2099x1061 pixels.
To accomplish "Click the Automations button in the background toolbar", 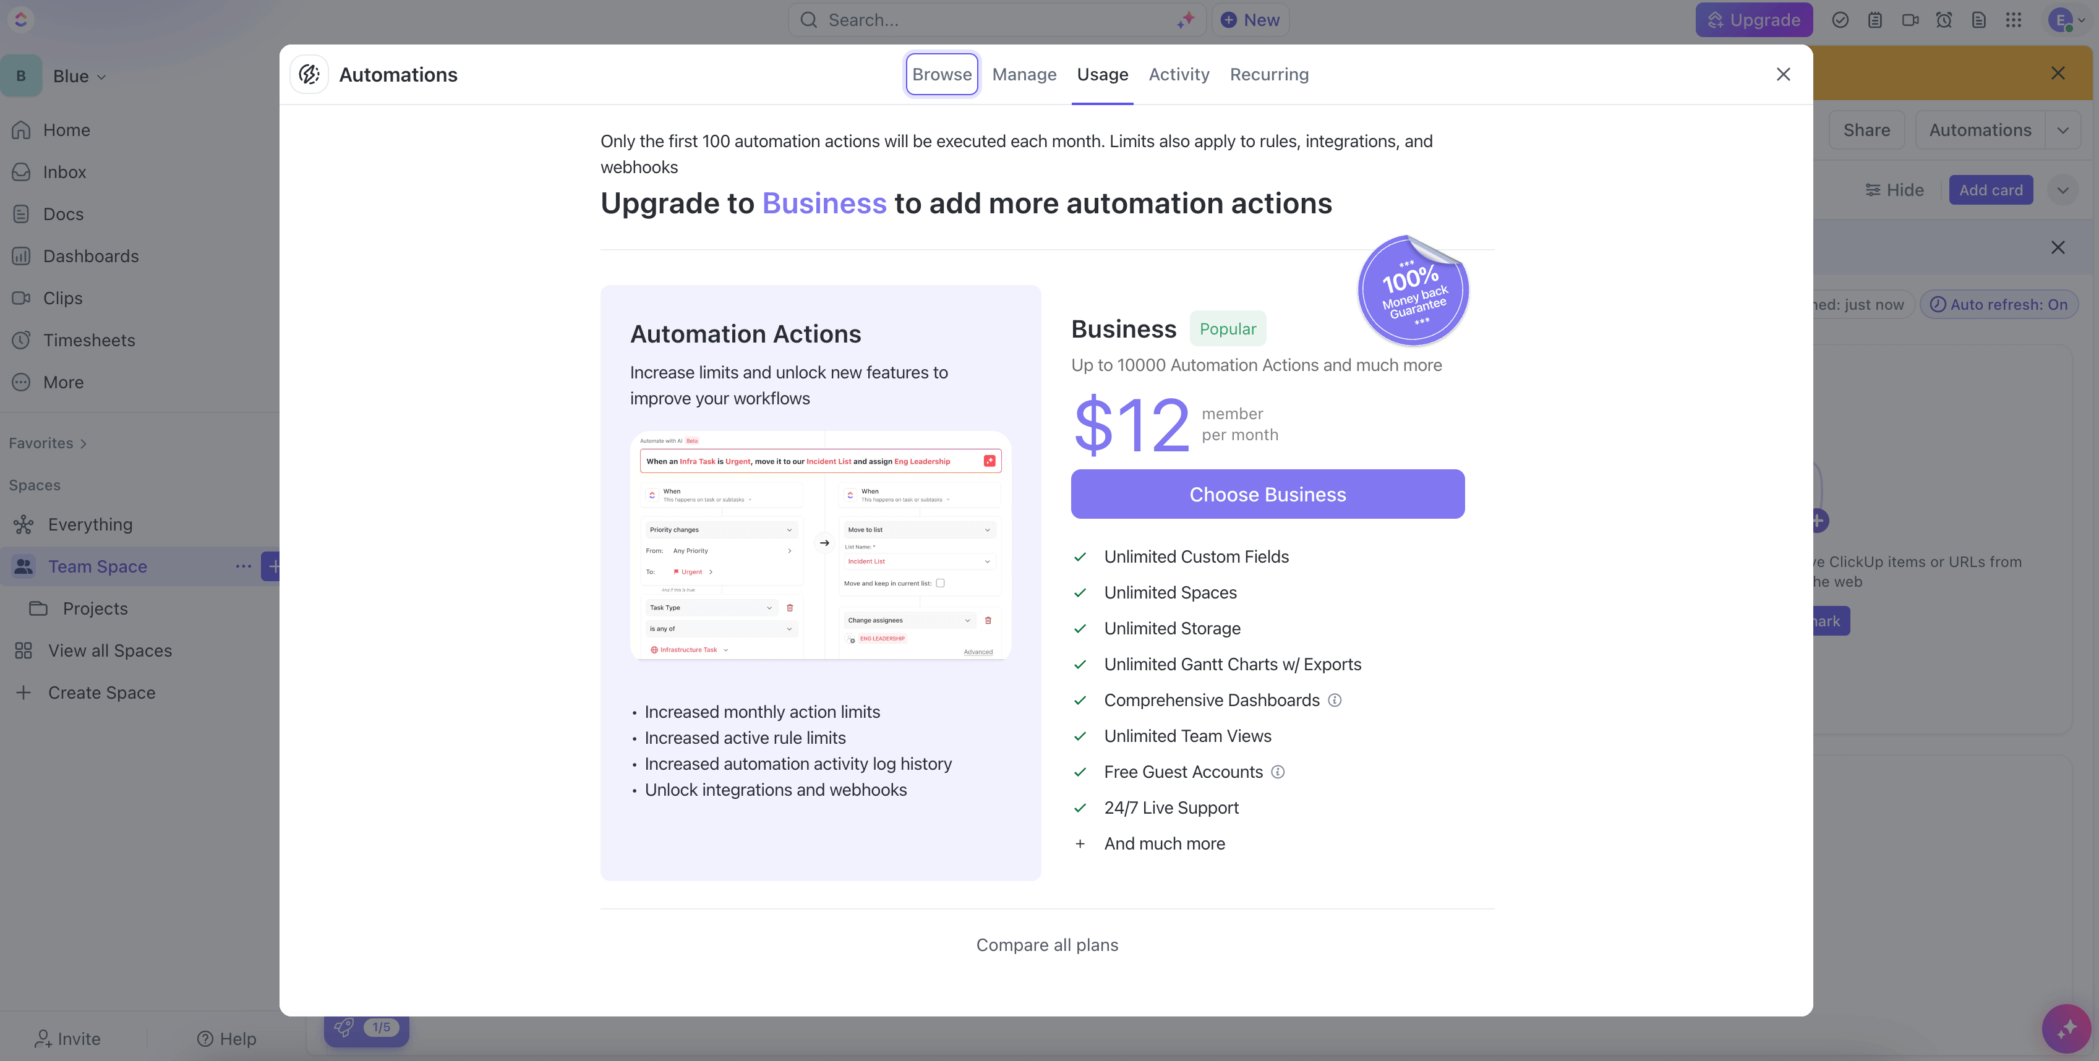I will click(x=1980, y=130).
